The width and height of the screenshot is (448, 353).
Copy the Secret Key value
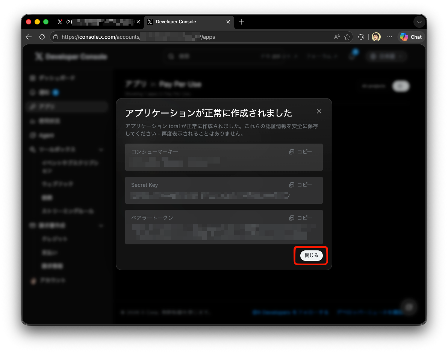tap(300, 185)
